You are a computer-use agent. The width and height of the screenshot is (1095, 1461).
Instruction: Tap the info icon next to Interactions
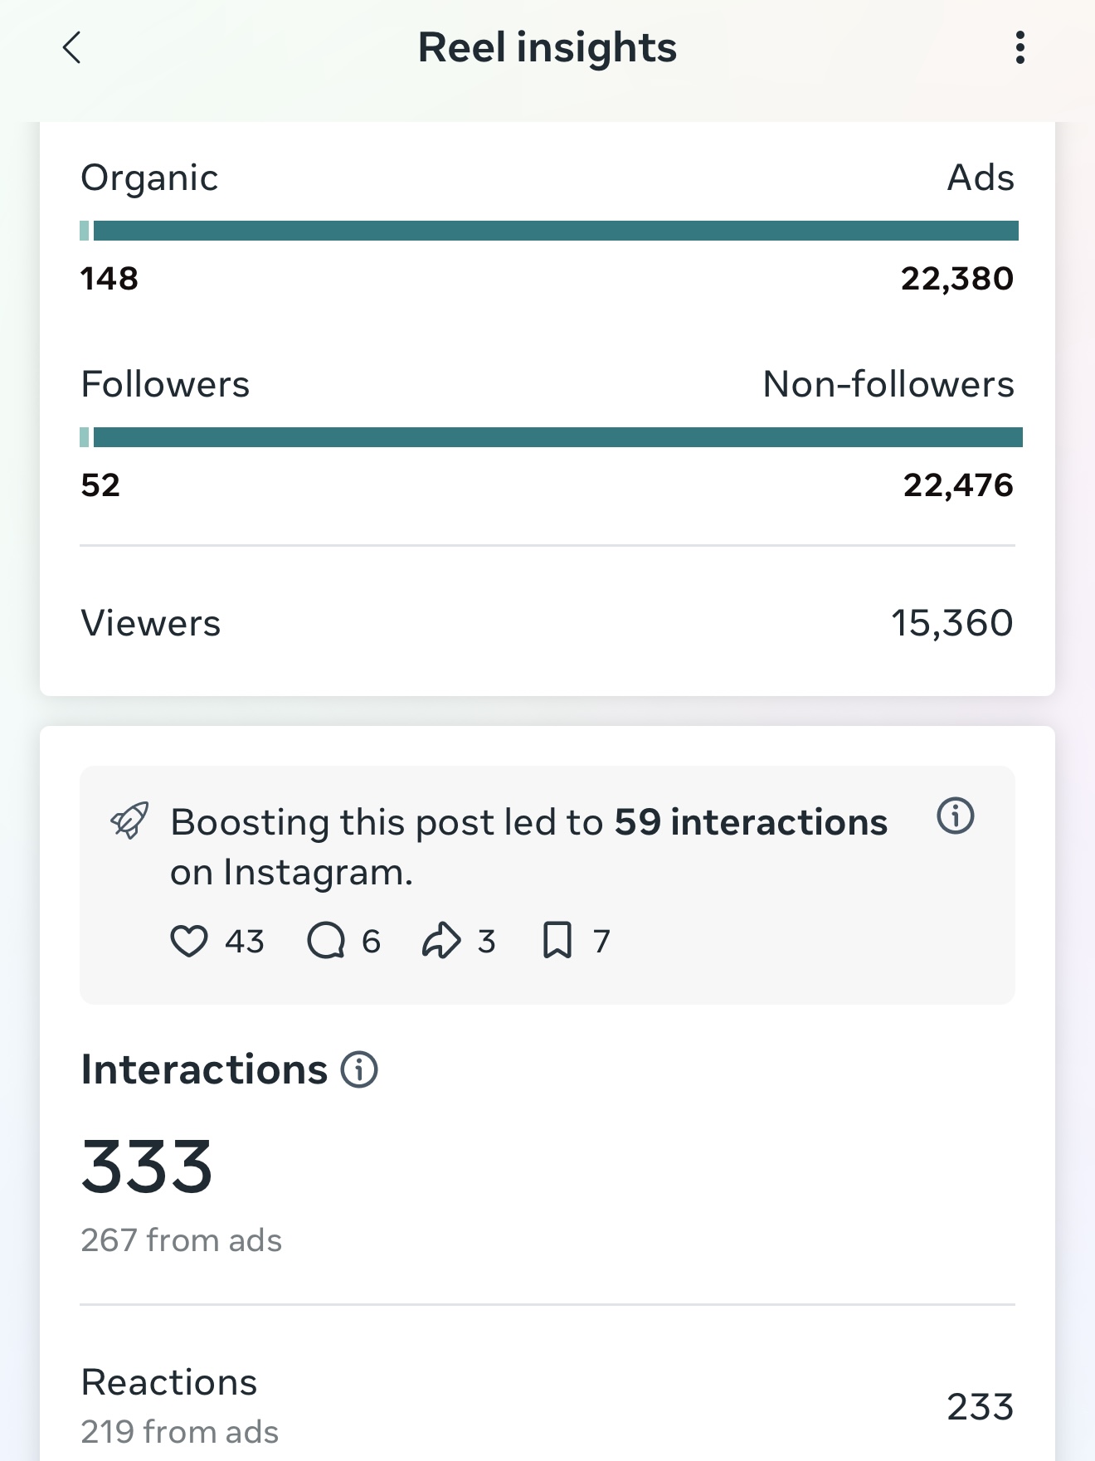(x=359, y=1069)
